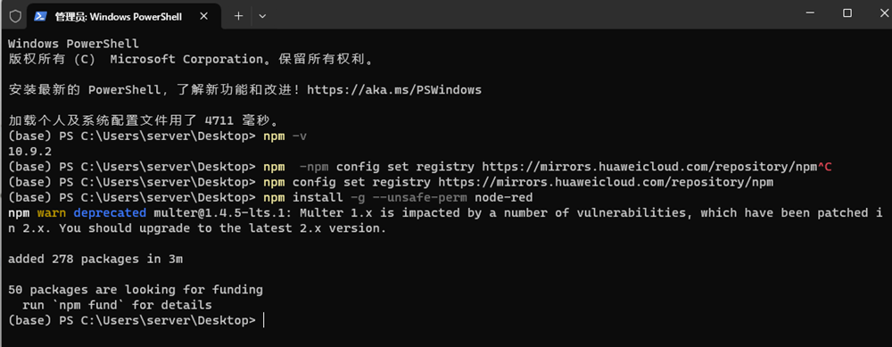Click "node-red" in the install command
Viewport: 892px width, 347px height.
(503, 198)
